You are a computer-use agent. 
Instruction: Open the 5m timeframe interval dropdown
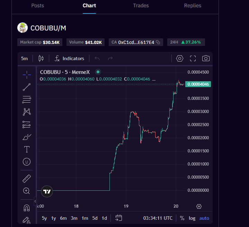(x=24, y=58)
